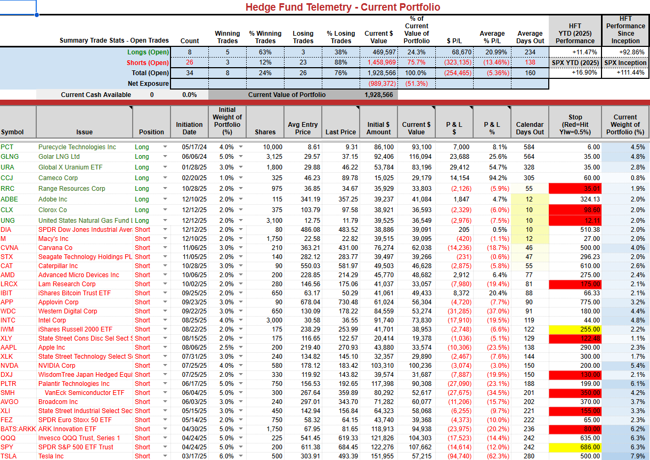Select the Initiation Date column header
Screen dimensions: 650x460
[189, 122]
